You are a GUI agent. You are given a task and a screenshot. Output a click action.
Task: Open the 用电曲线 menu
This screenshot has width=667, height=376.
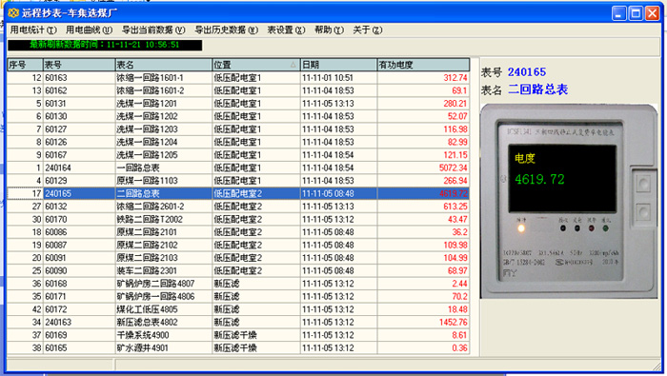click(89, 30)
